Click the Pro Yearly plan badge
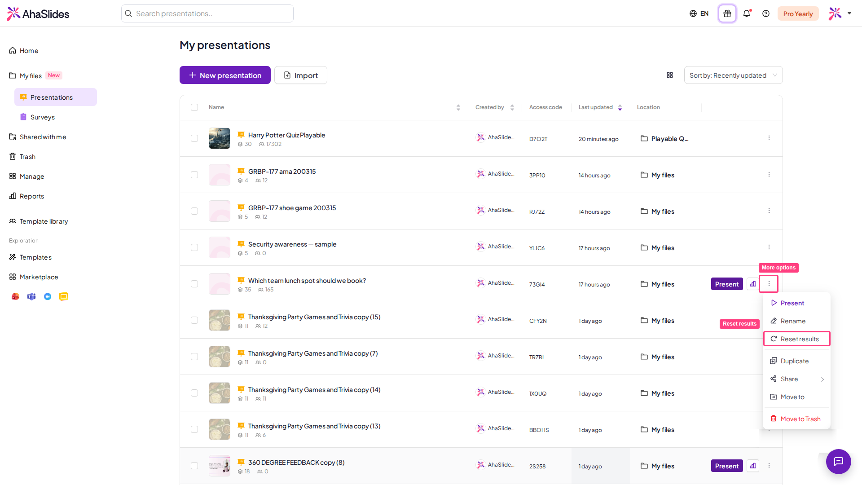The image size is (862, 485). click(798, 13)
